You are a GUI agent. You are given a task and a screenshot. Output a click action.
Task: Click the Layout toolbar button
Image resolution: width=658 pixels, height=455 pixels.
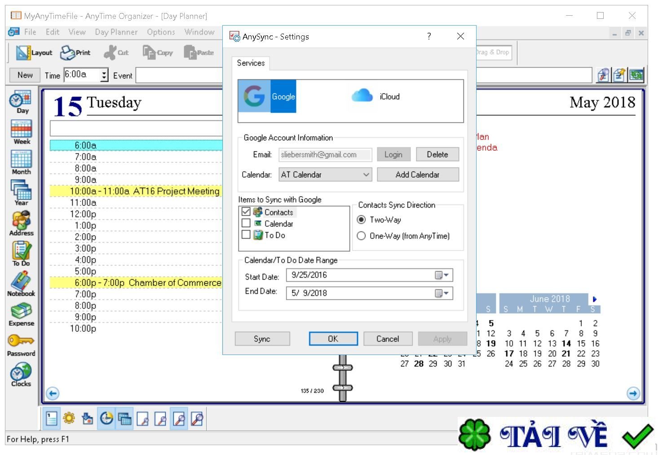pyautogui.click(x=34, y=52)
